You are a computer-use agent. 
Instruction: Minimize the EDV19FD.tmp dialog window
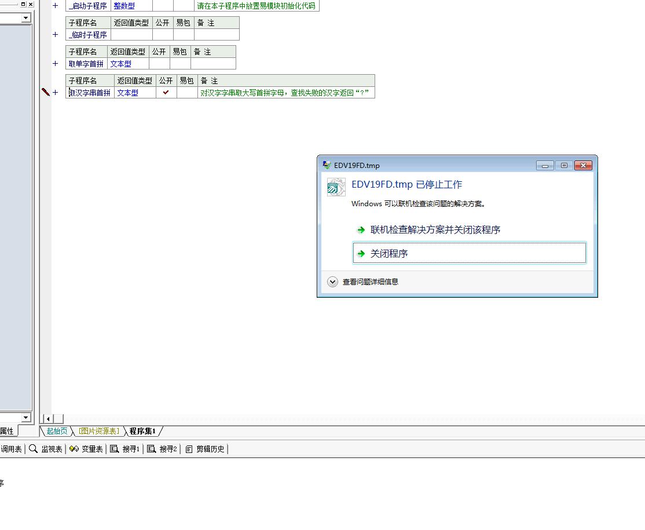point(545,166)
